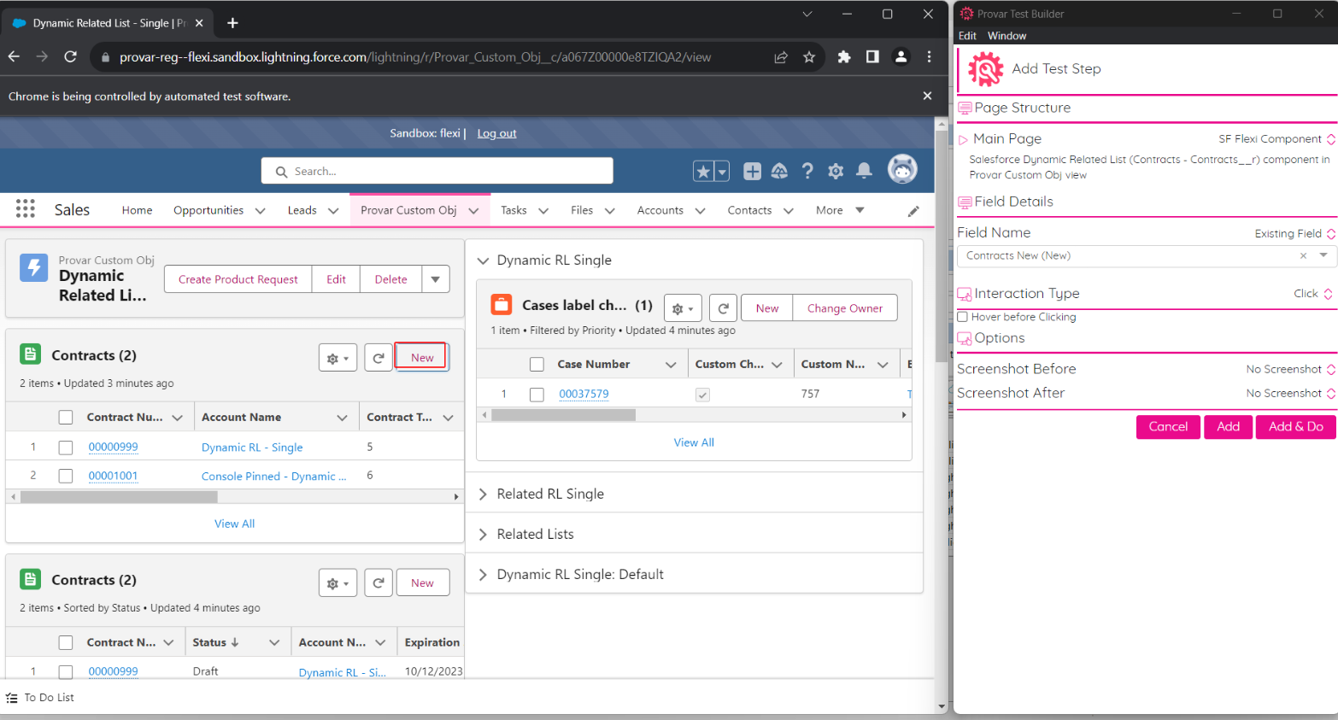Open the Field Name combo box dropdown arrow
This screenshot has width=1338, height=720.
click(x=1323, y=255)
